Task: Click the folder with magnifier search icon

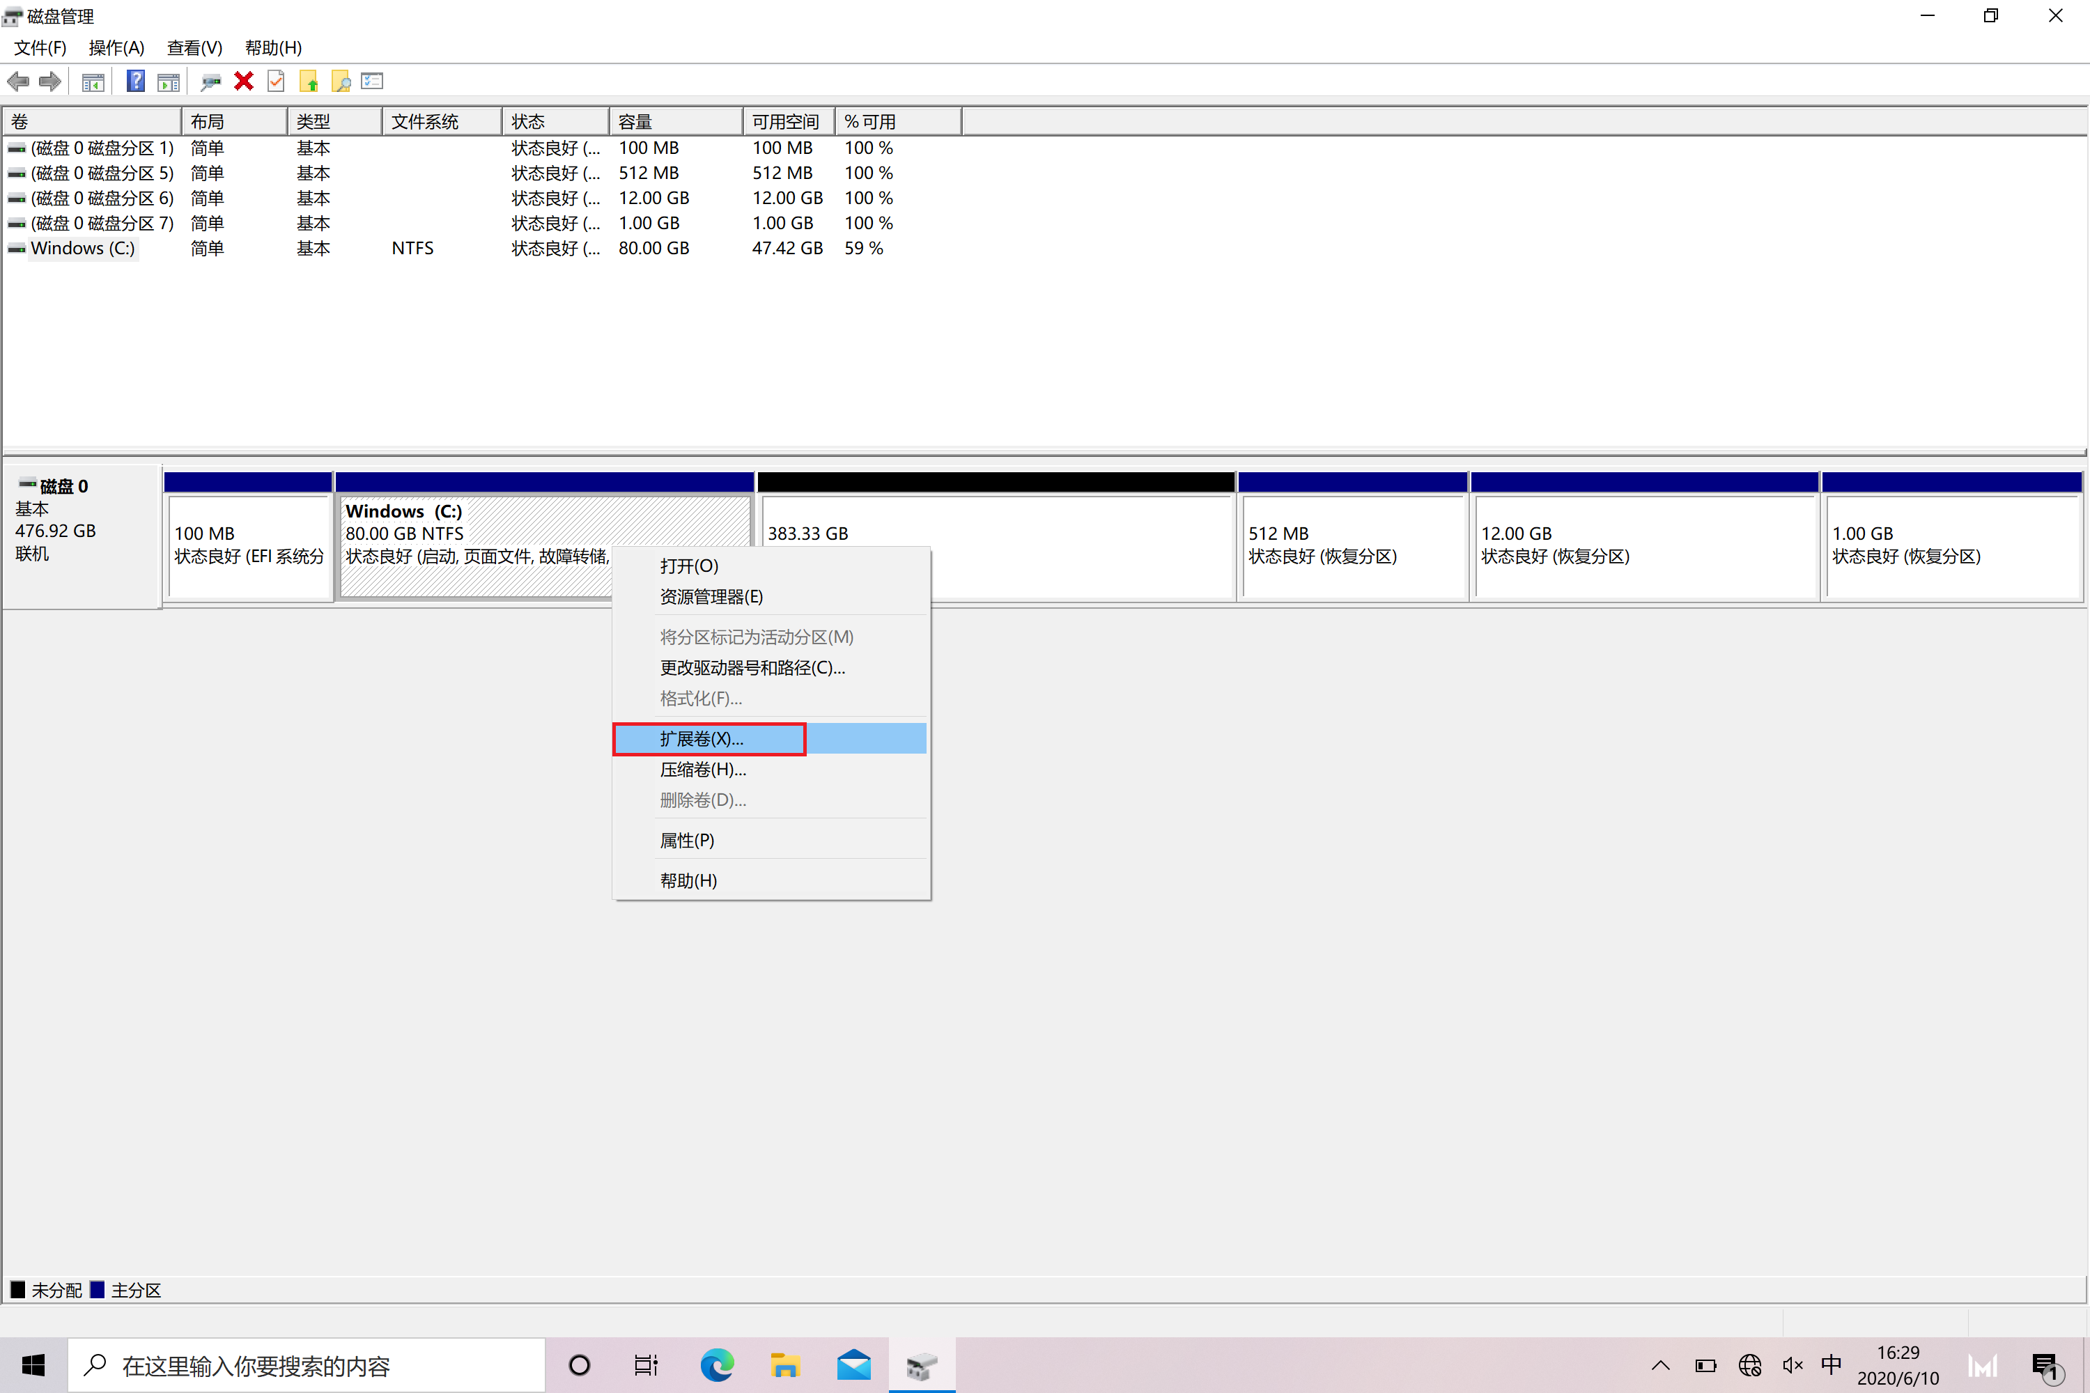Action: (x=341, y=81)
